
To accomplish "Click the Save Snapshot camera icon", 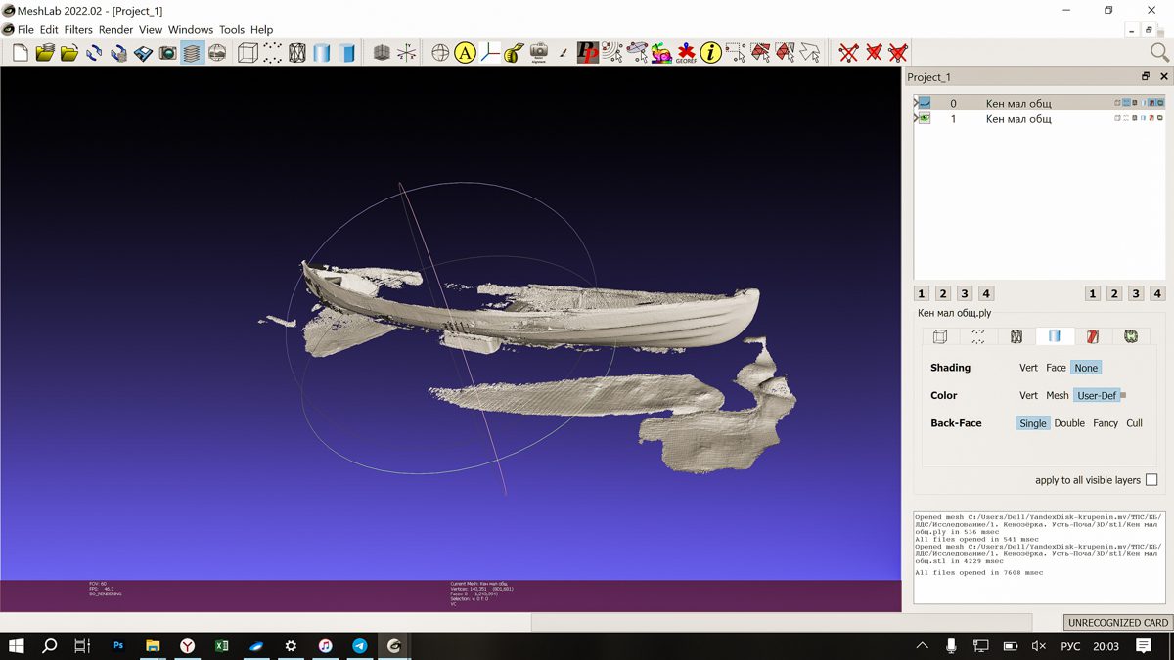I will [167, 53].
